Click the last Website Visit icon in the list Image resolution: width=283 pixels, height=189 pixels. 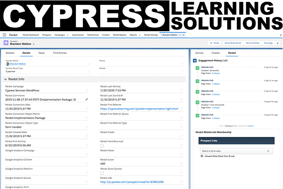[x=197, y=115]
